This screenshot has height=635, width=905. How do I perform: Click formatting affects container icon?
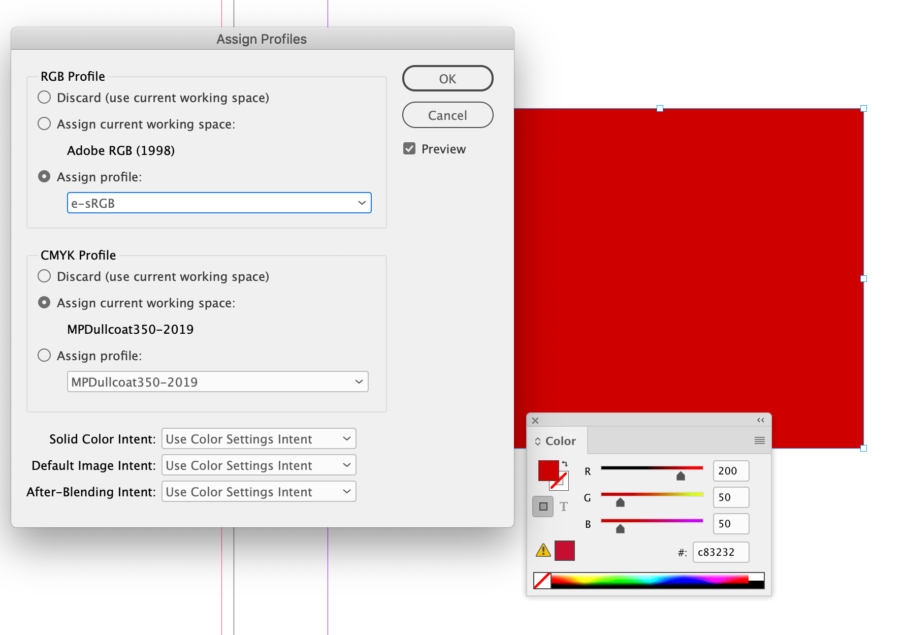coord(543,506)
